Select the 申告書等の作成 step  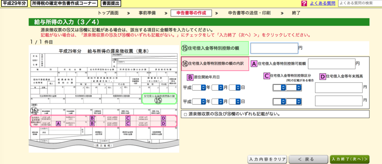191,13
